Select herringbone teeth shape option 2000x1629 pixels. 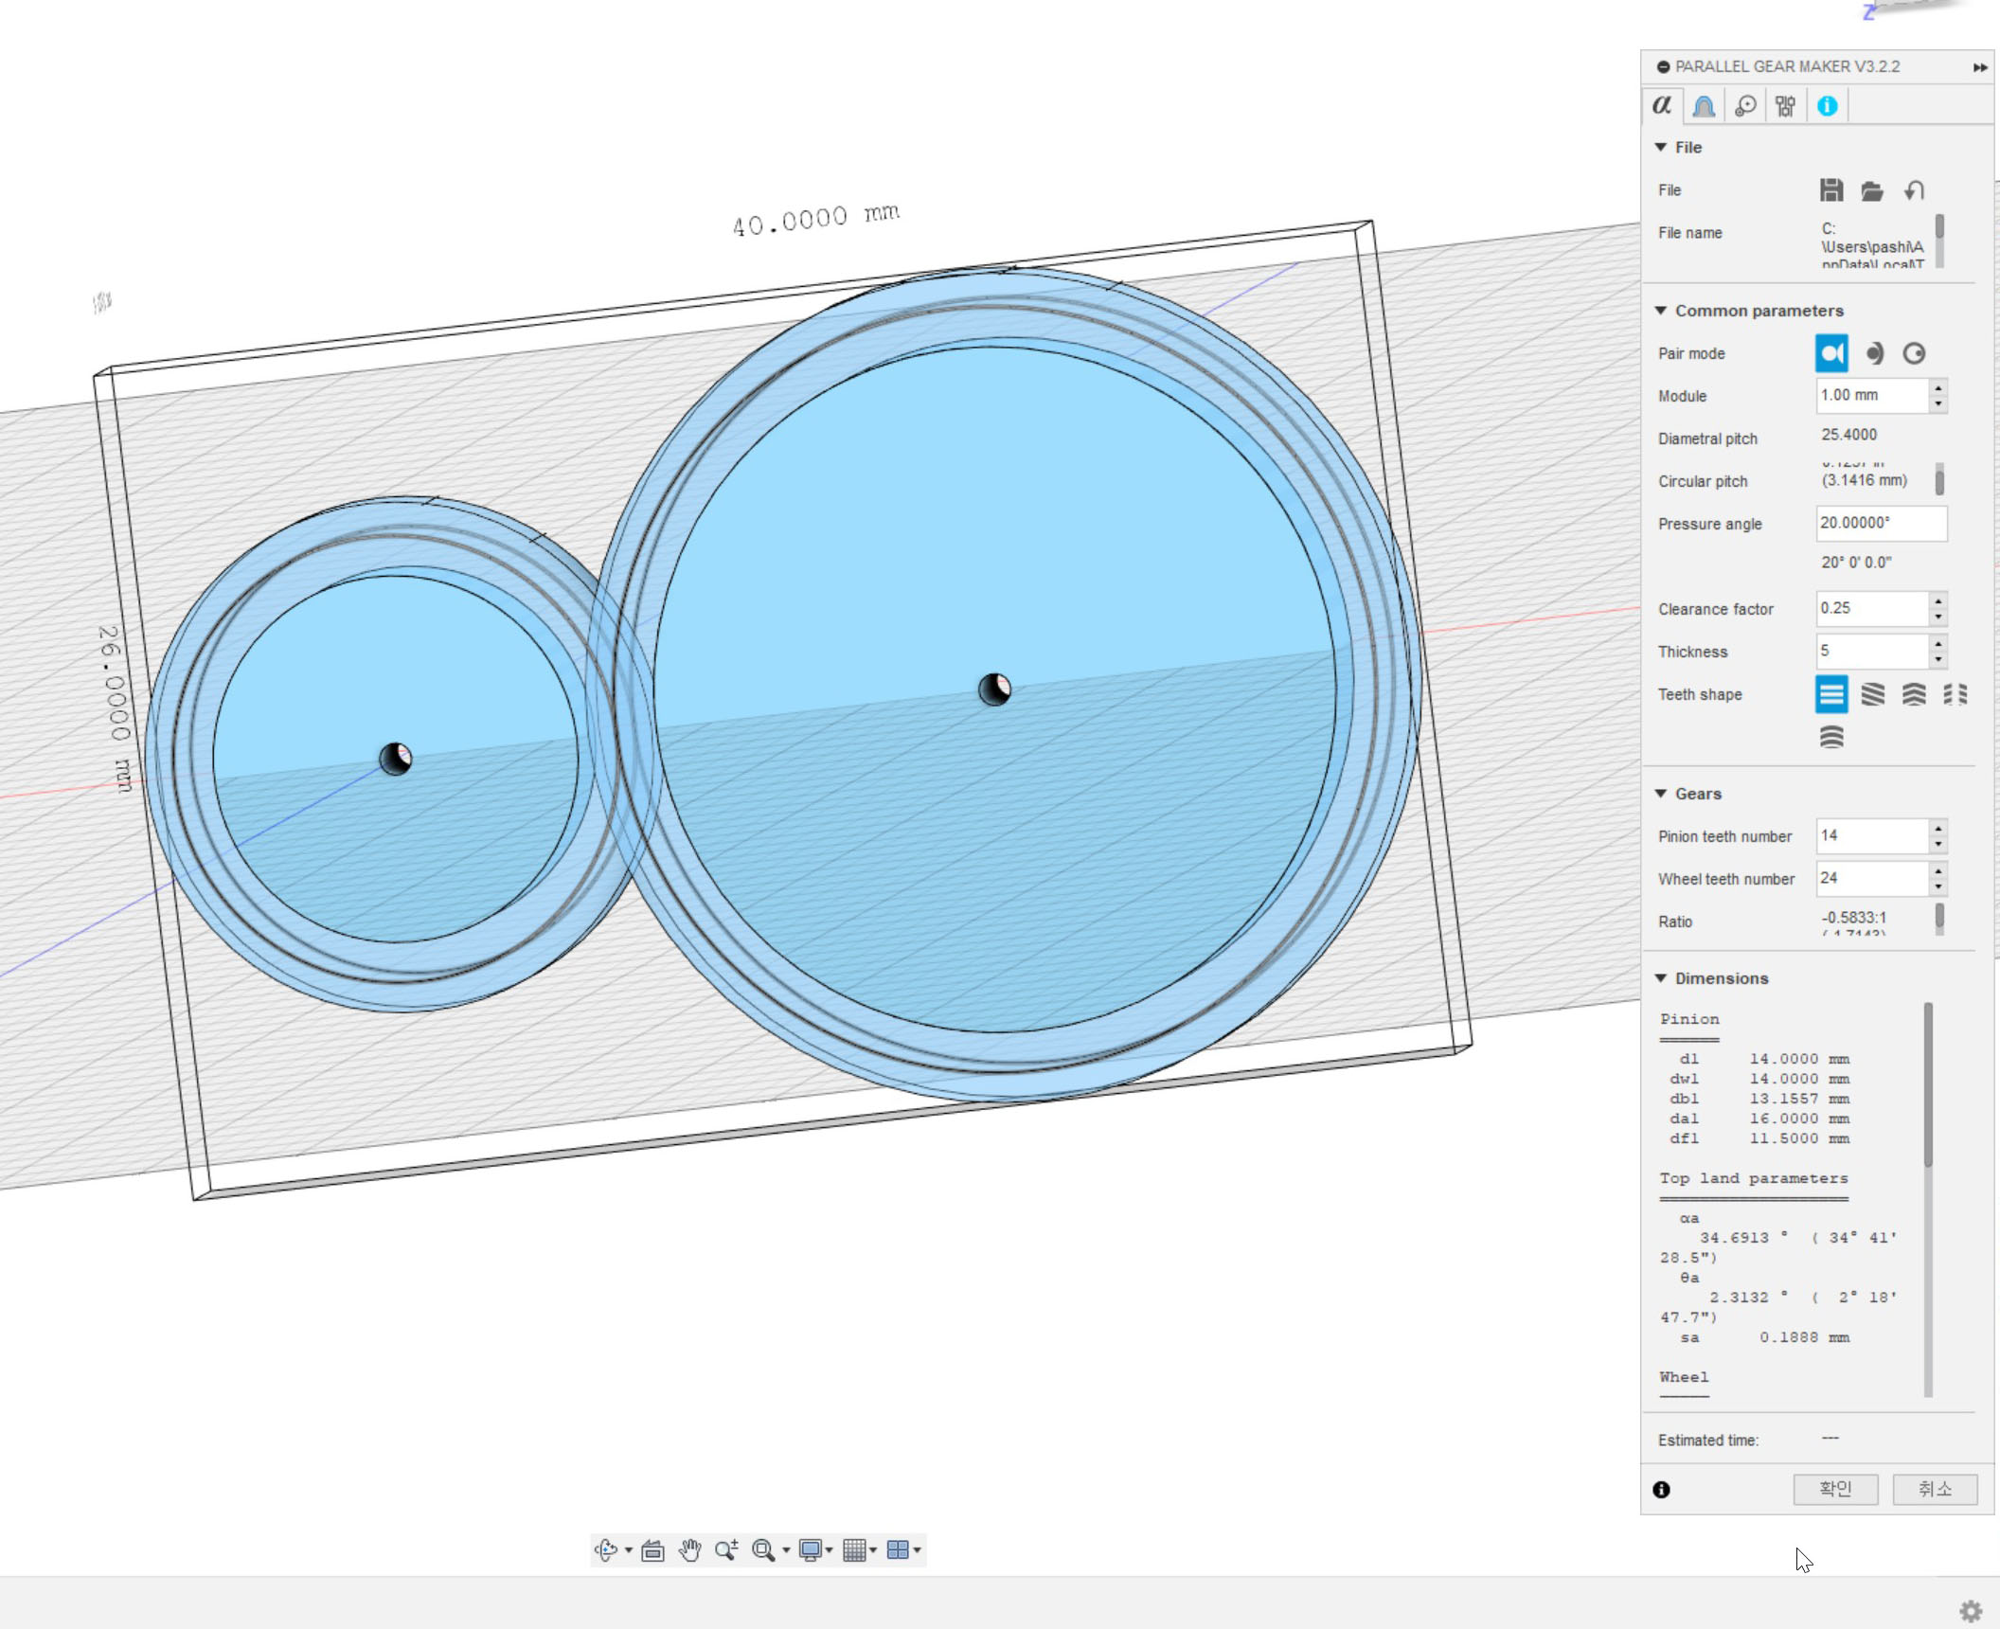point(1914,694)
